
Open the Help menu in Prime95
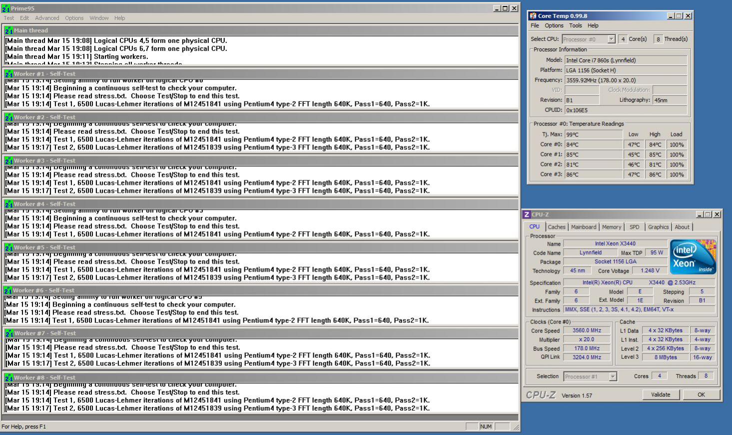click(119, 18)
